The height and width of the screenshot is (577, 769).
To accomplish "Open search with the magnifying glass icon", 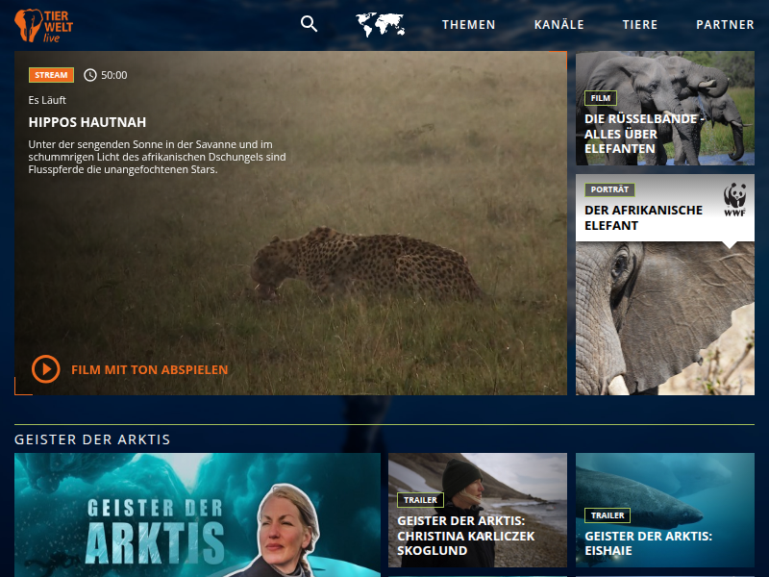I will [309, 24].
